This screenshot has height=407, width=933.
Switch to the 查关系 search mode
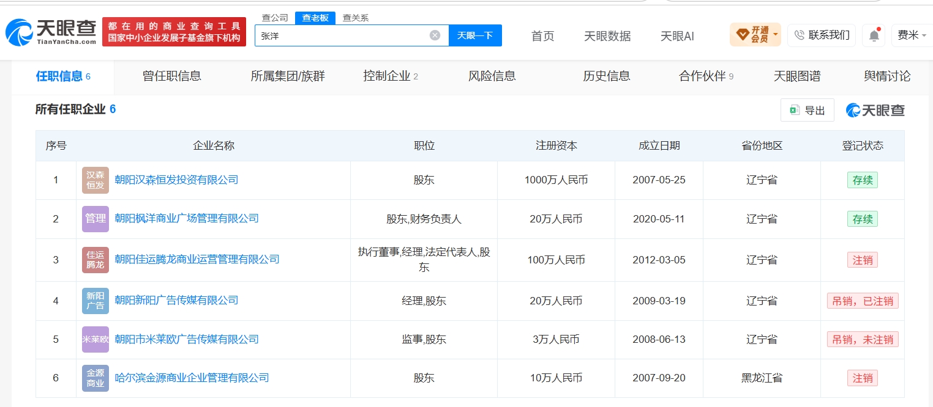pos(356,18)
